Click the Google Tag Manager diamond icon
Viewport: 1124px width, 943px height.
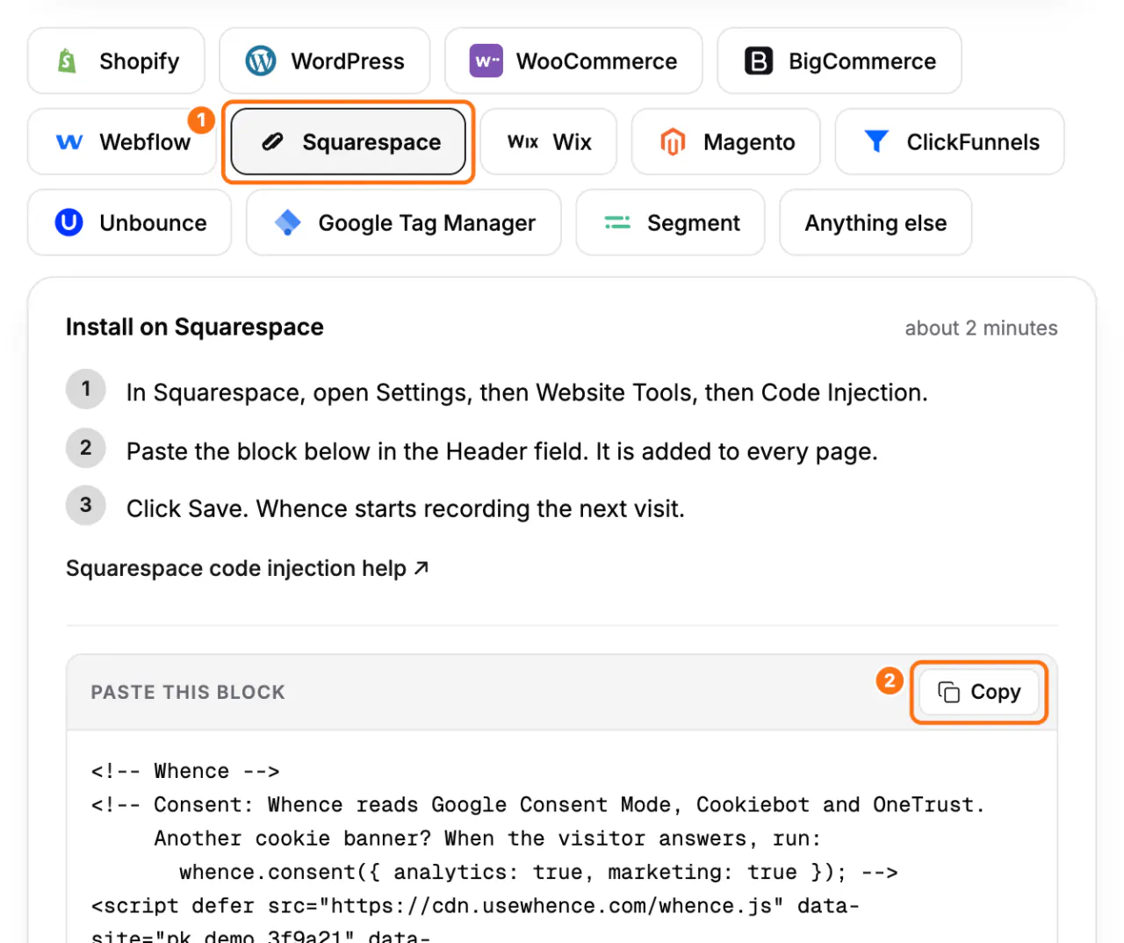coord(288,223)
